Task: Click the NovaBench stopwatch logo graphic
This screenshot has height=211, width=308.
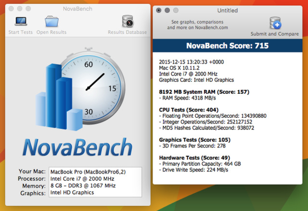Action: 80,89
